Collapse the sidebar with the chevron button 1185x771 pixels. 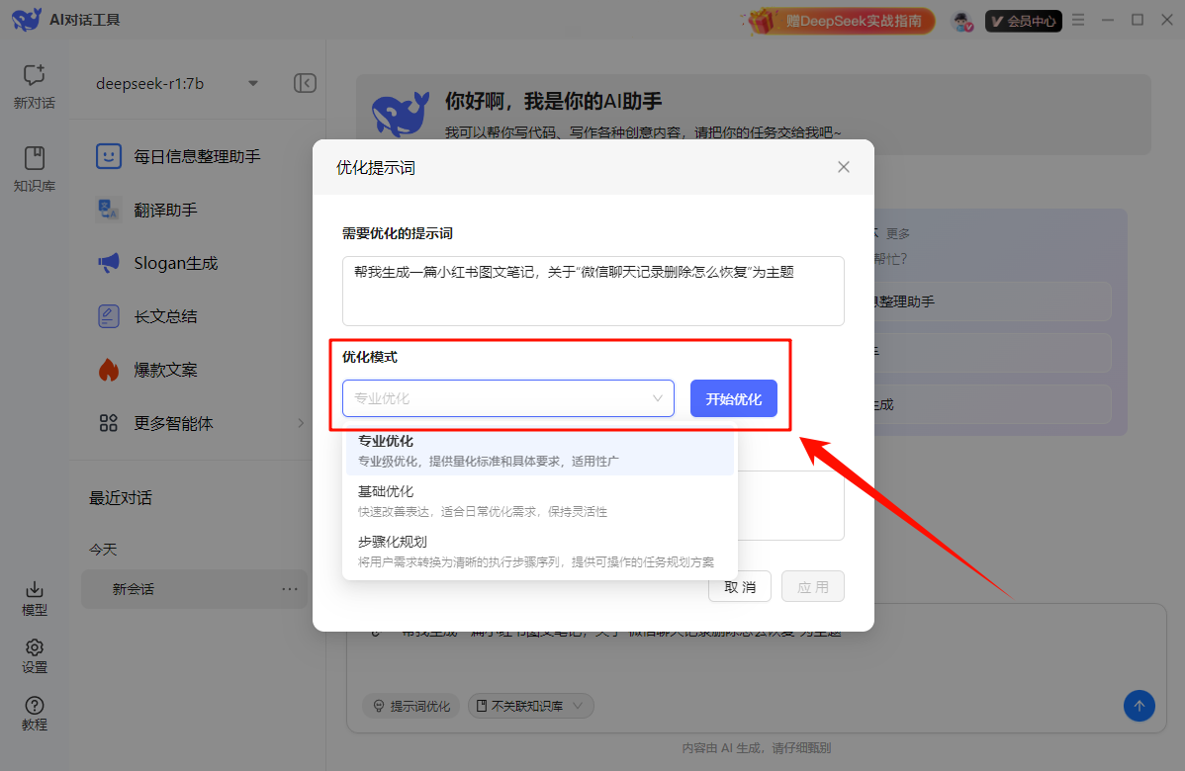pos(306,83)
